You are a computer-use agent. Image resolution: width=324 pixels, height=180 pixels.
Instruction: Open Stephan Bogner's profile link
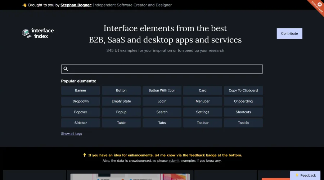point(76,5)
